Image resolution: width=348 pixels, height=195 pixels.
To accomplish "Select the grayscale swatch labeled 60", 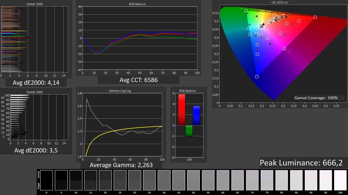I will tap(223, 180).
